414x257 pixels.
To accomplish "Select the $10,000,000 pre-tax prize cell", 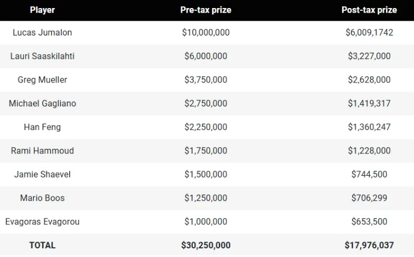I will coord(206,33).
